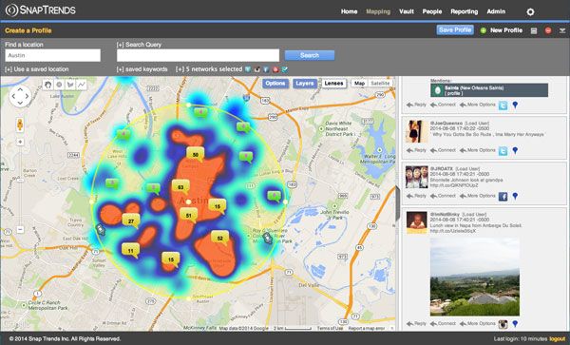This screenshot has height=345, width=570.
Task: Click the yellow cluster marker labeled 27
Action: (x=131, y=221)
